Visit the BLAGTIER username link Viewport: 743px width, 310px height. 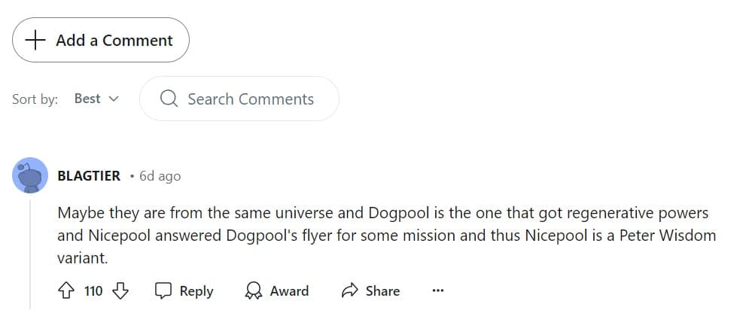tap(89, 176)
